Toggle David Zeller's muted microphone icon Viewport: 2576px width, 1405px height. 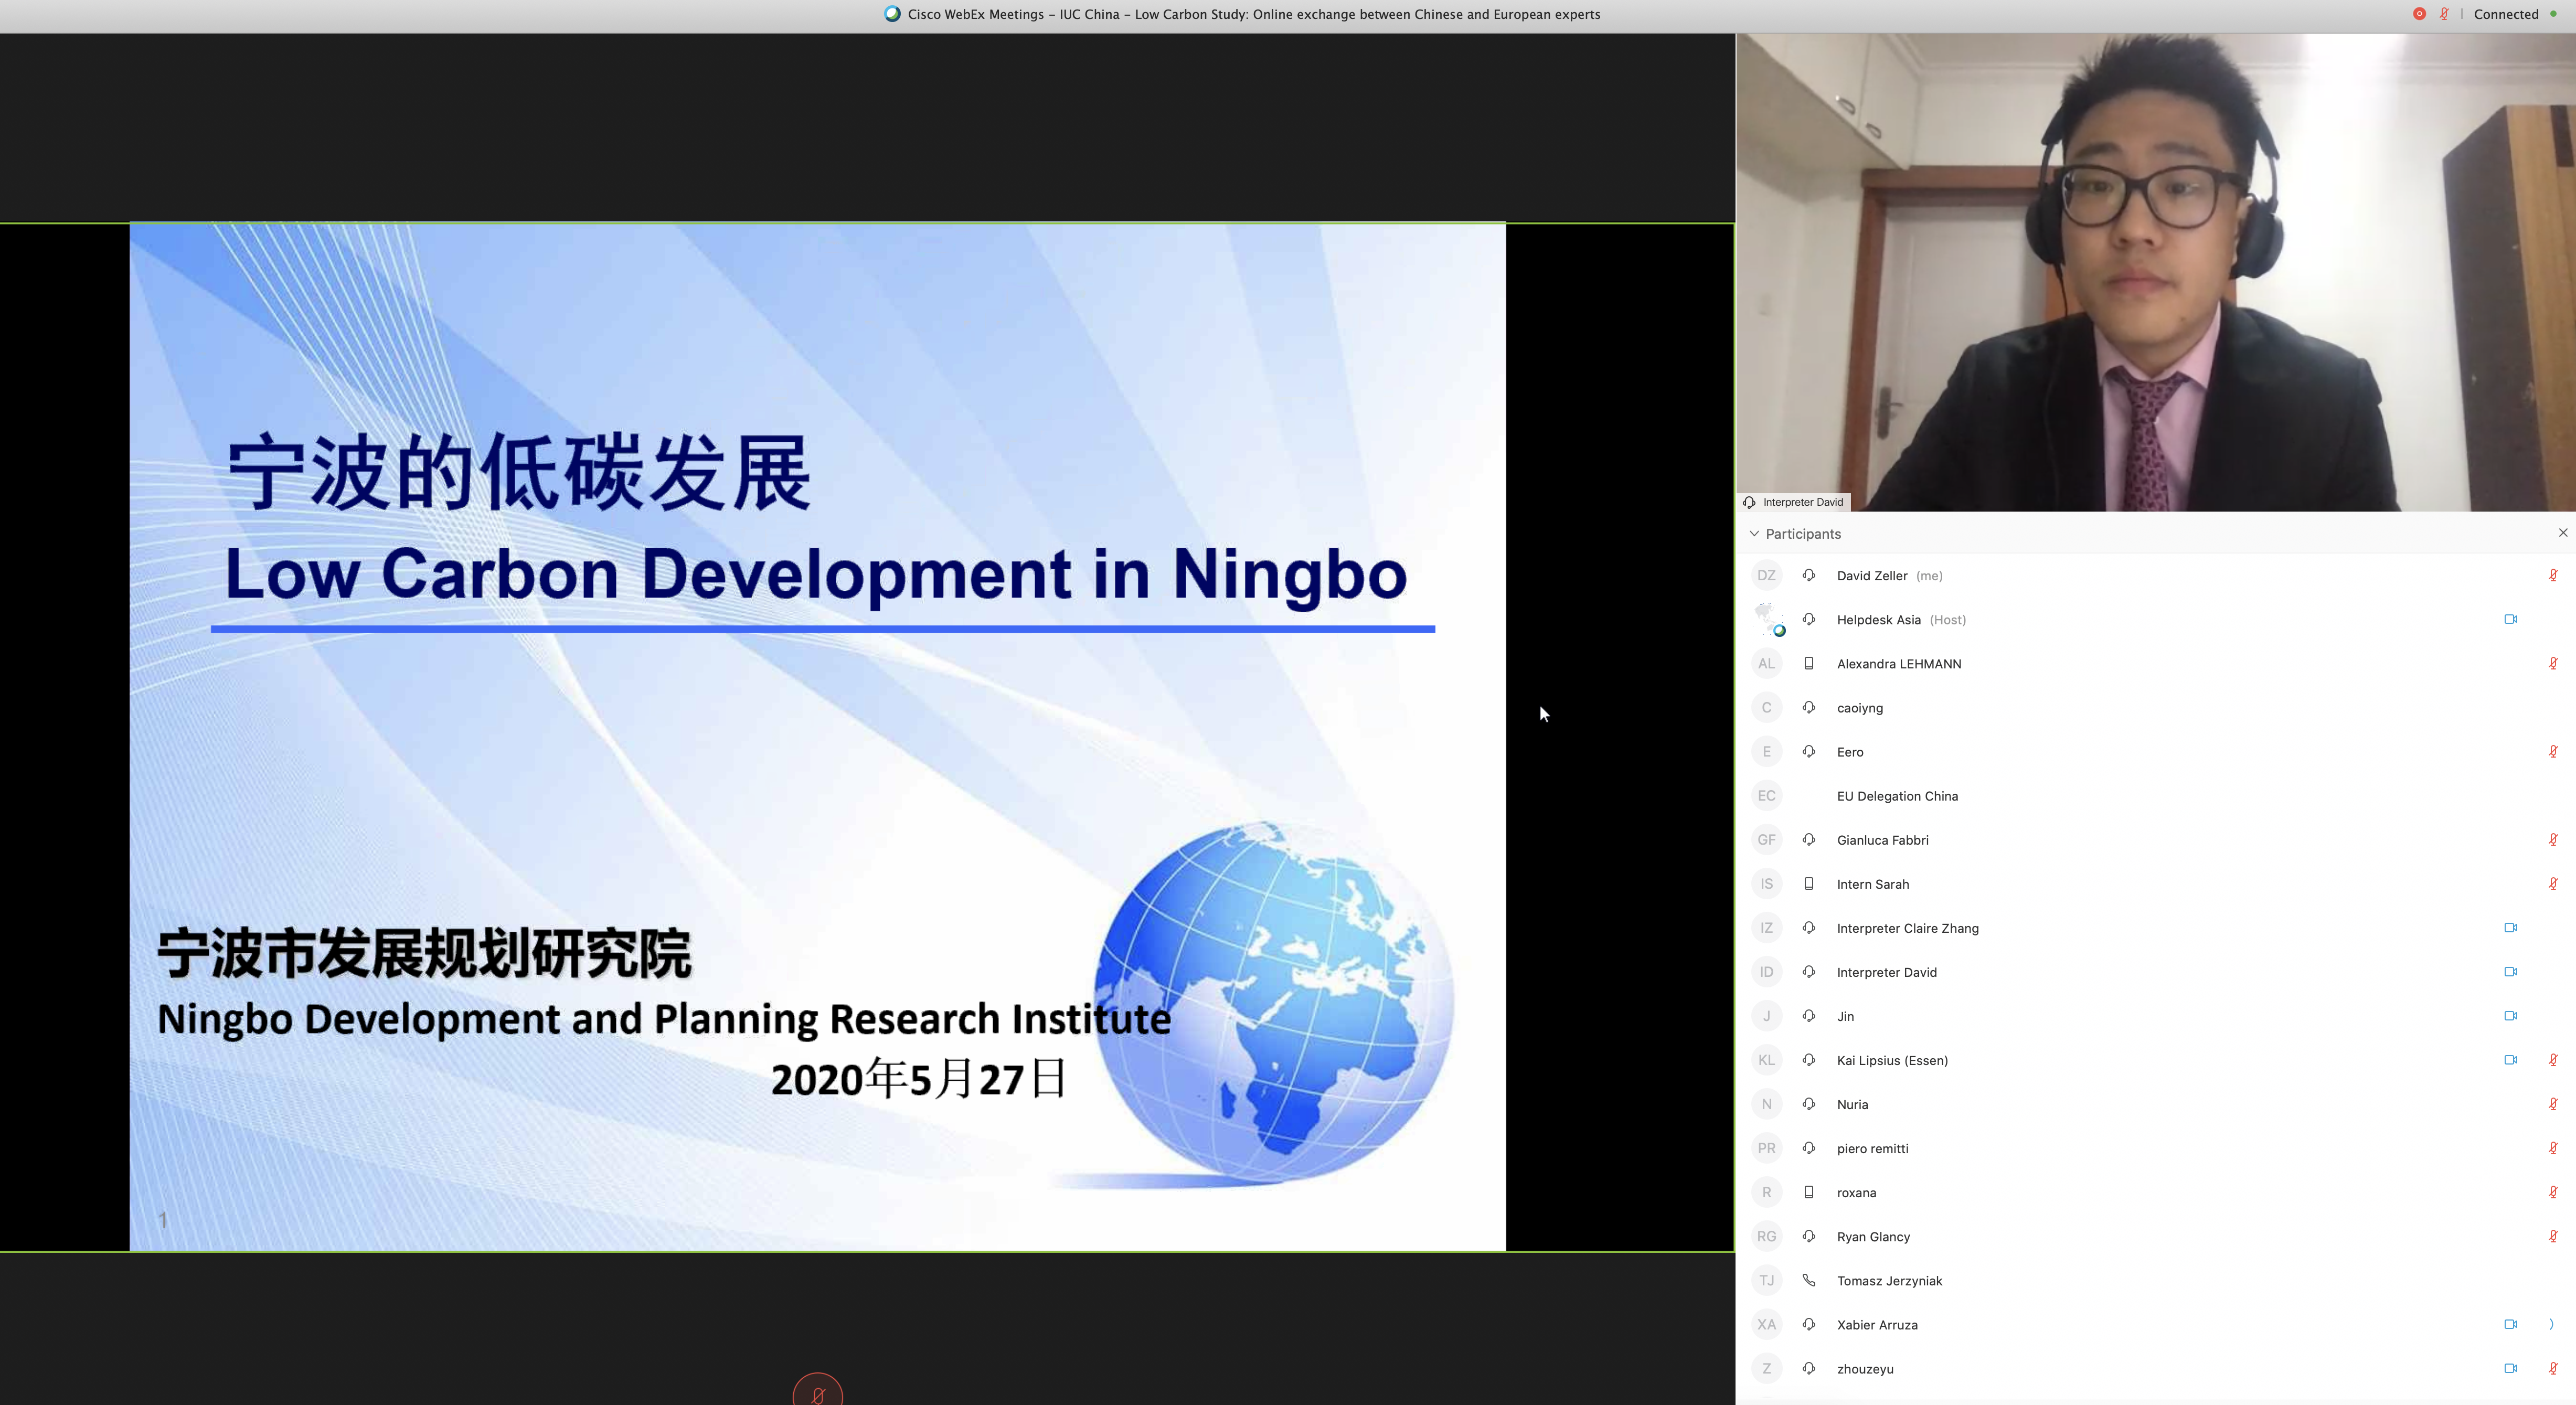[2552, 575]
